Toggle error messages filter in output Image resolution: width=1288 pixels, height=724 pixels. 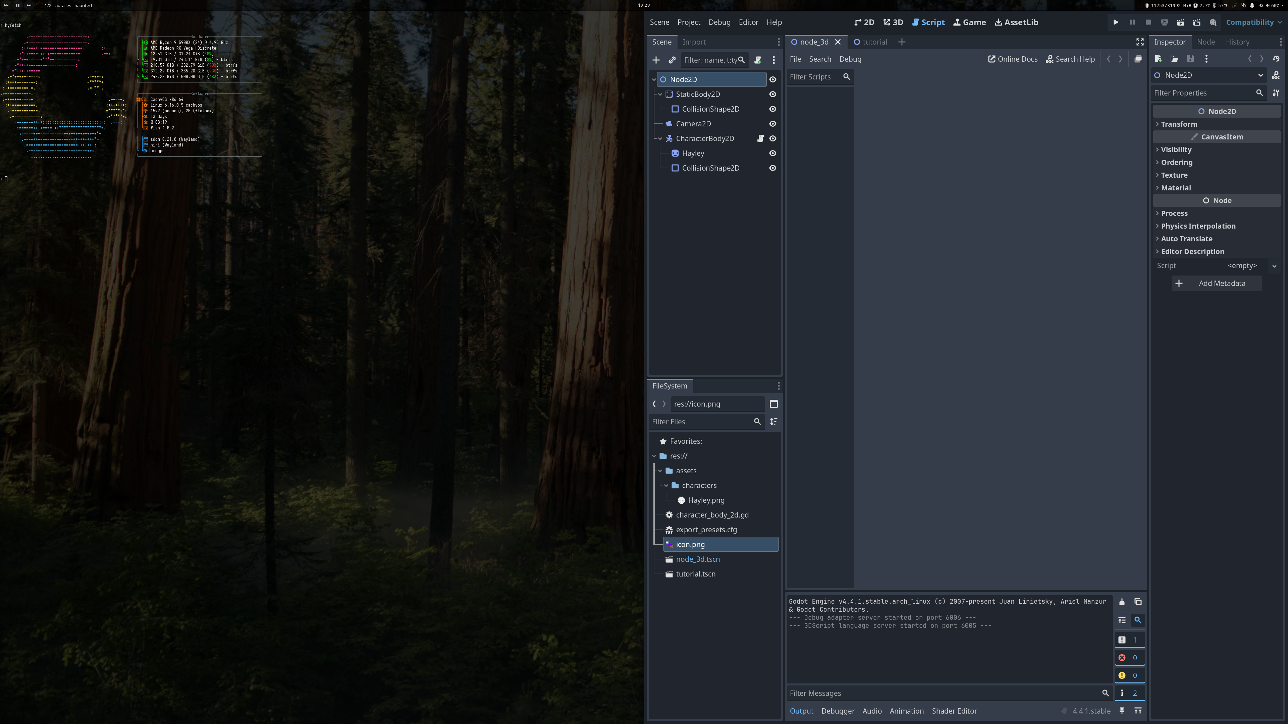tap(1129, 658)
